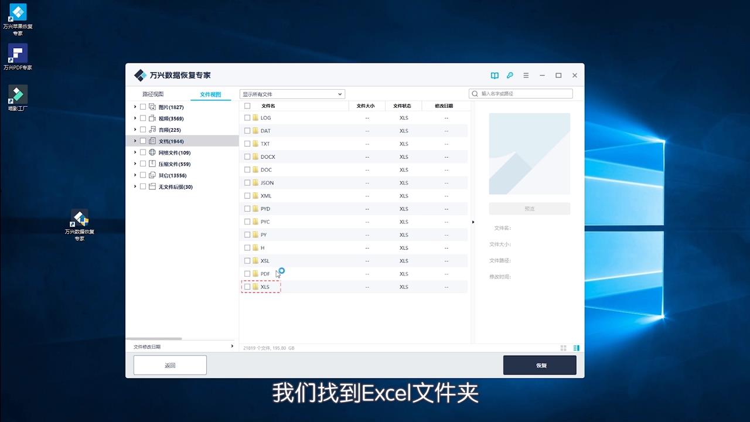
Task: Click the DOCX folder icon
Action: [x=255, y=156]
